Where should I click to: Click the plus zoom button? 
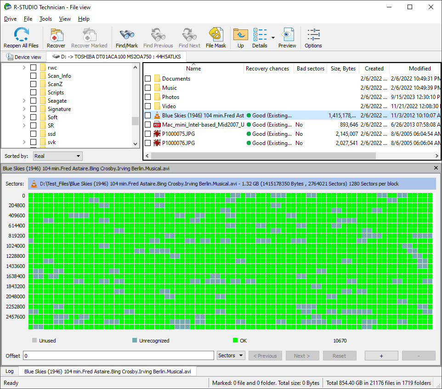point(381,356)
